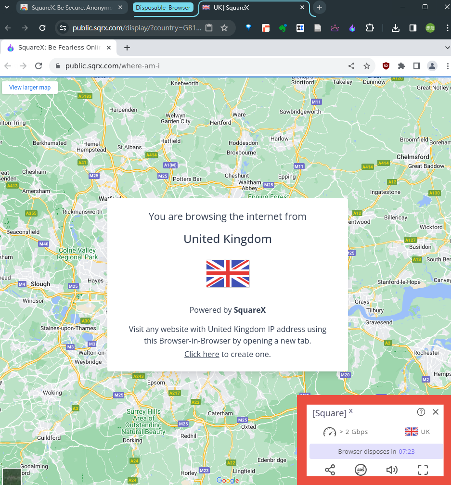Open SquareX widget help with the question mark
Screen dimensions: 451x485
tap(421, 412)
